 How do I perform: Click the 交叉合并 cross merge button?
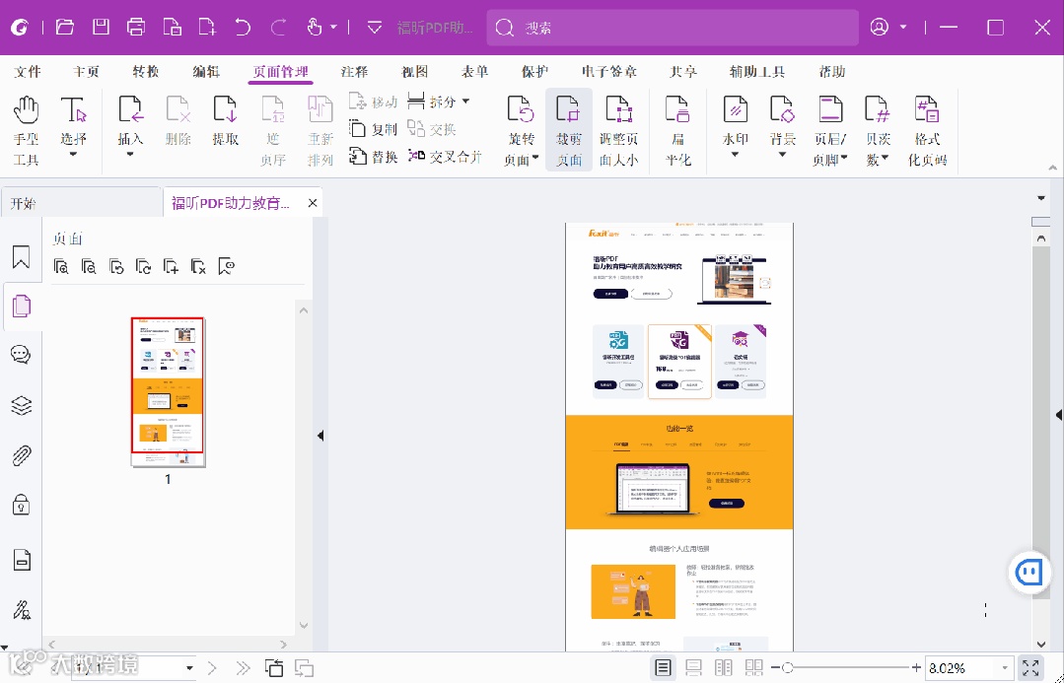445,157
